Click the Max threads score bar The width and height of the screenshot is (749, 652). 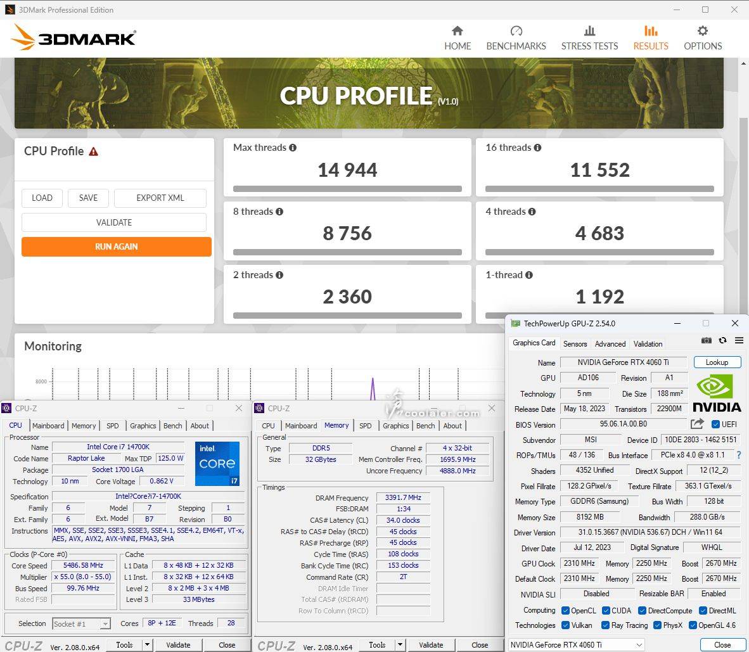347,189
